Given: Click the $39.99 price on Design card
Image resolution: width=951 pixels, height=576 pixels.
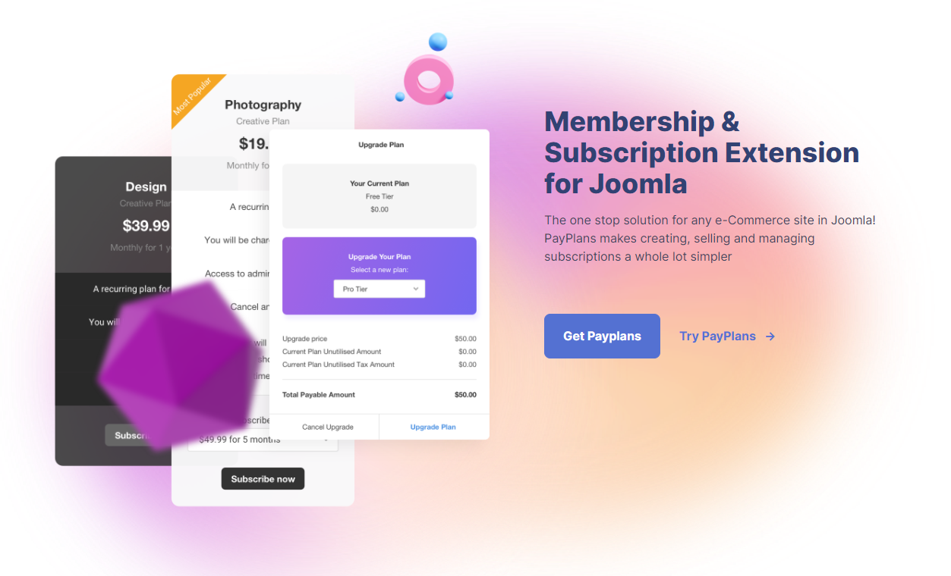Looking at the screenshot, I should tap(146, 225).
